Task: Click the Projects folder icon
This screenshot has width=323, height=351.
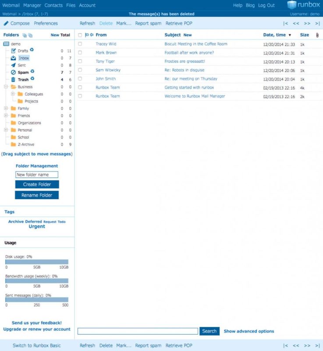Action: pyautogui.click(x=20, y=101)
